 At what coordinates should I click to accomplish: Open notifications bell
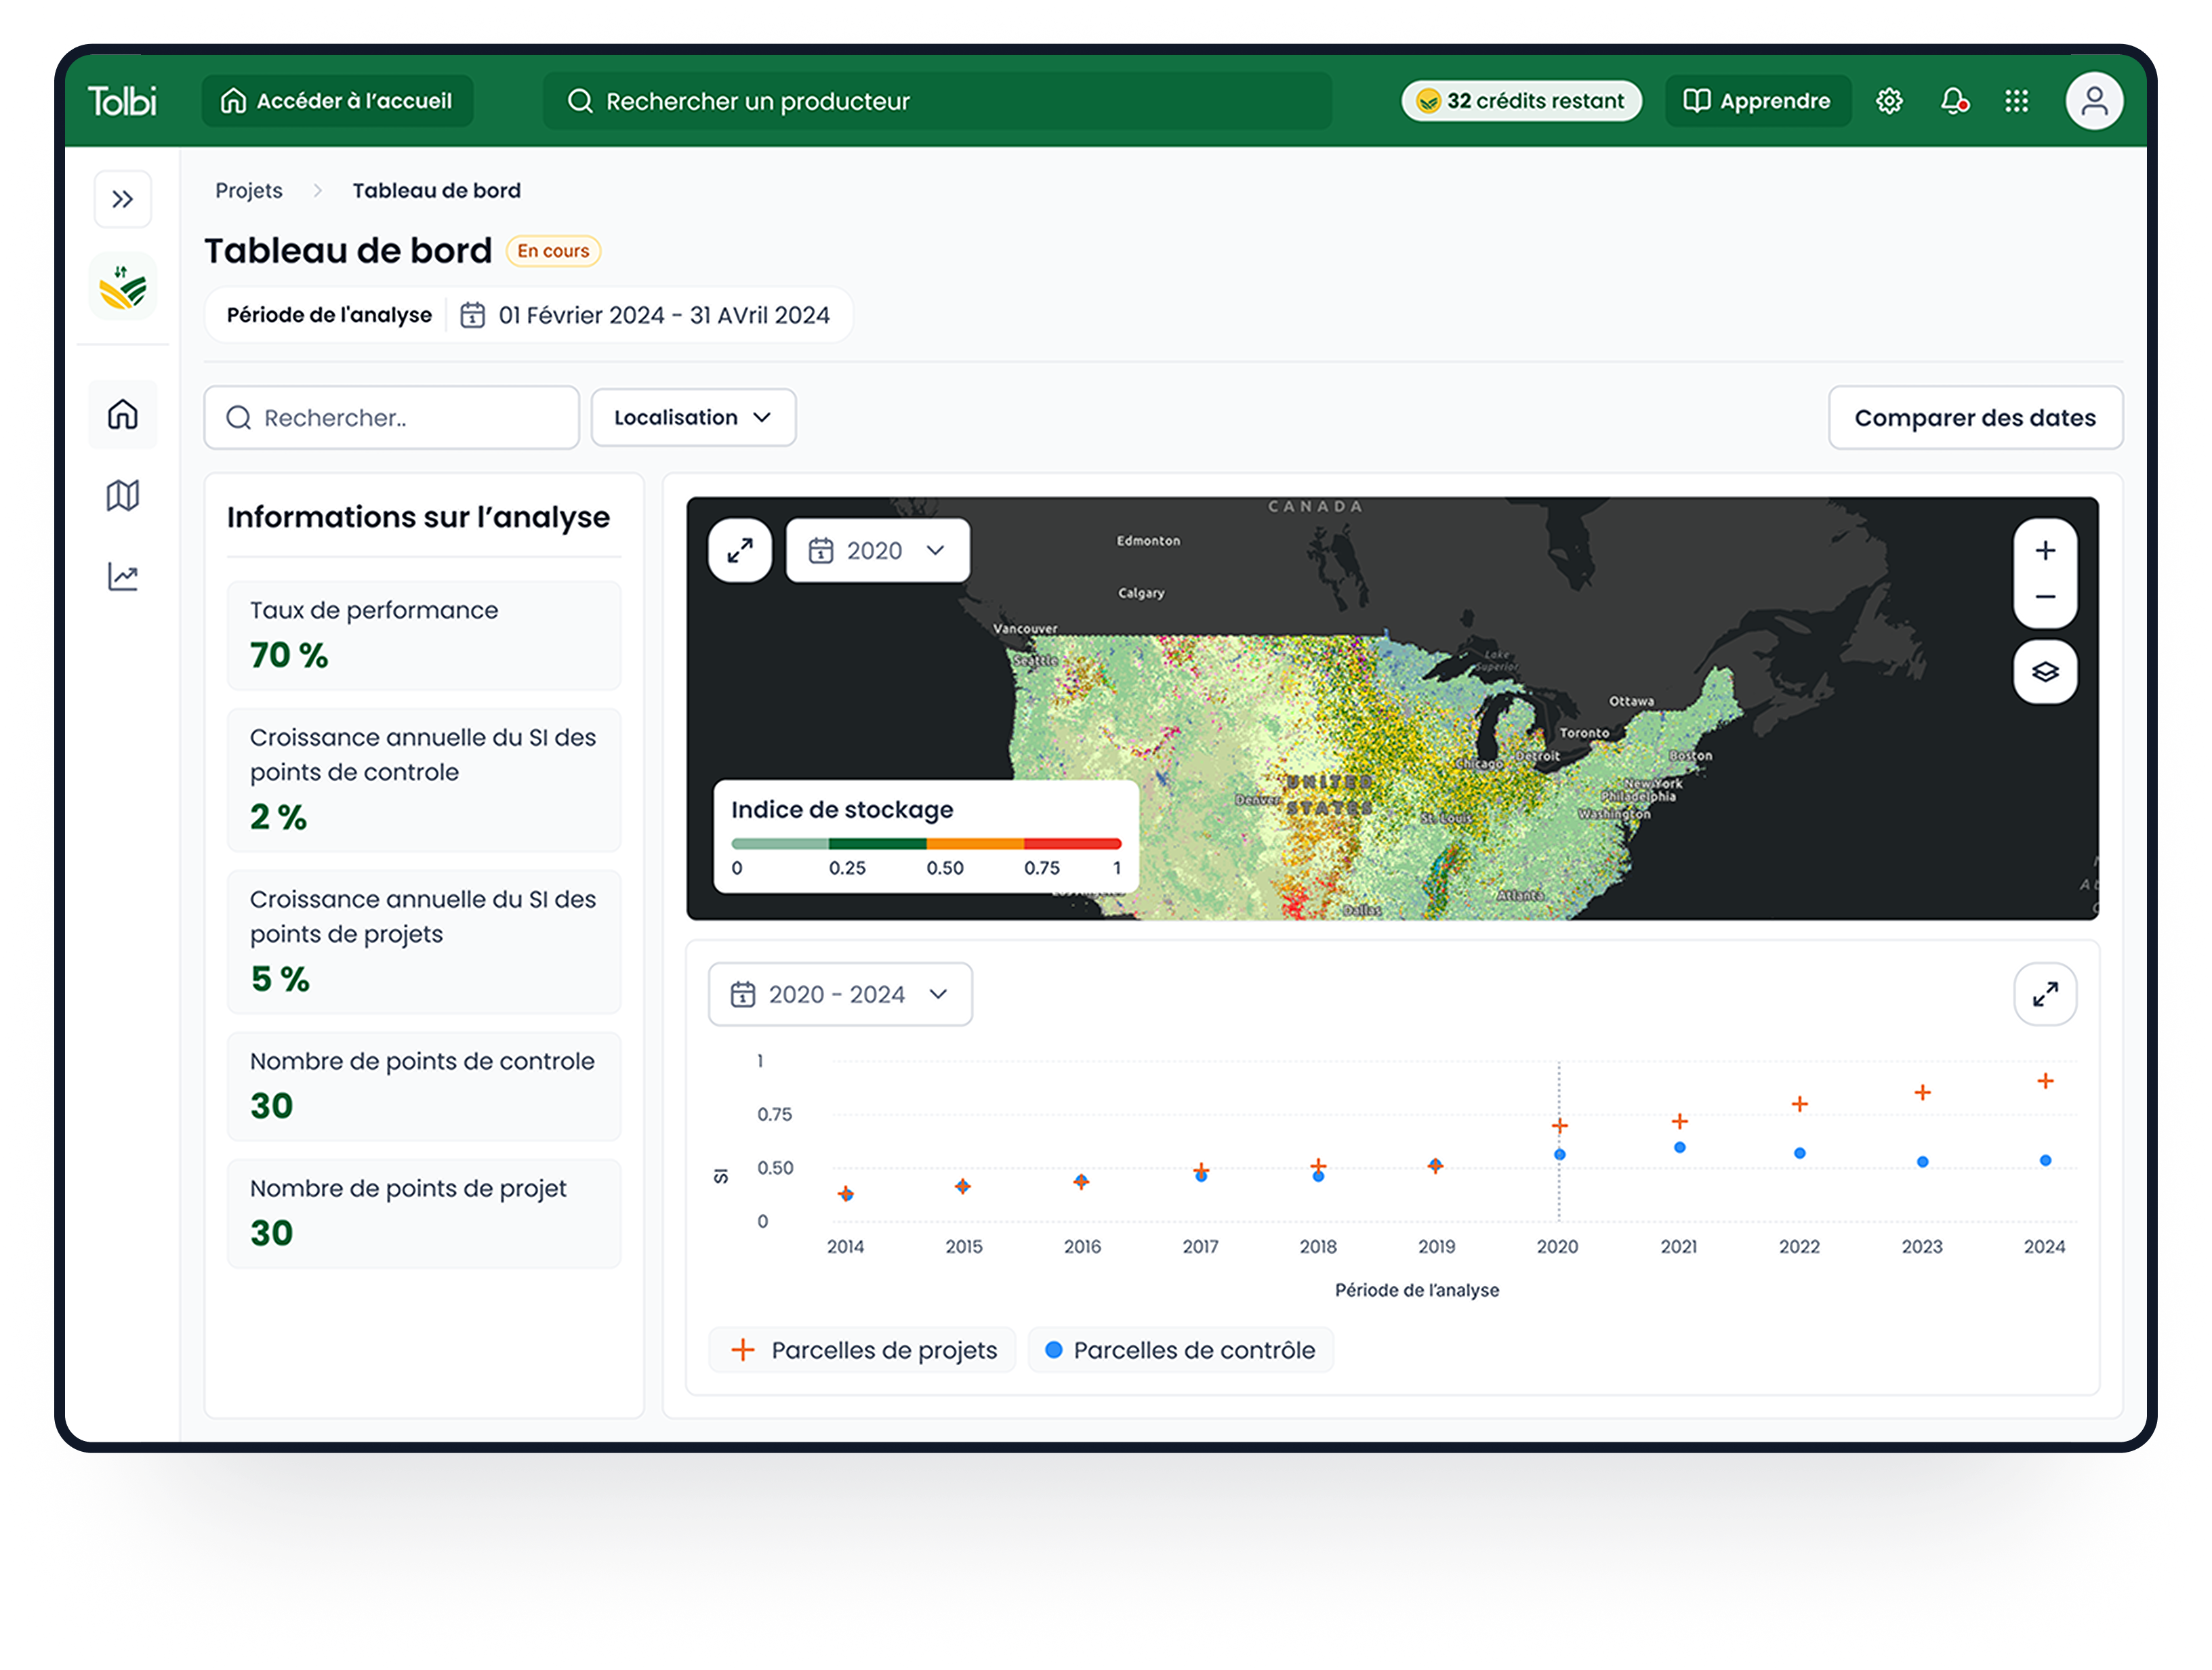(1953, 101)
